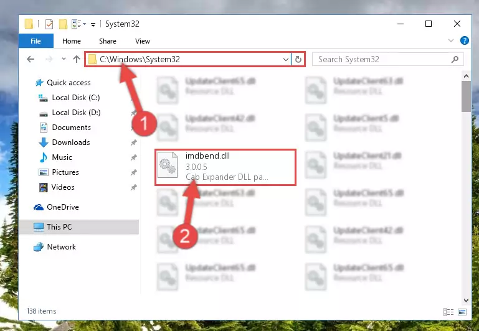Expand the address bar history dropdown
Viewport: 479px width, 331px height.
click(286, 59)
